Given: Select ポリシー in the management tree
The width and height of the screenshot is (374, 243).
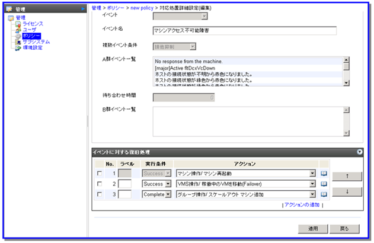Looking at the screenshot, I should coord(31,36).
